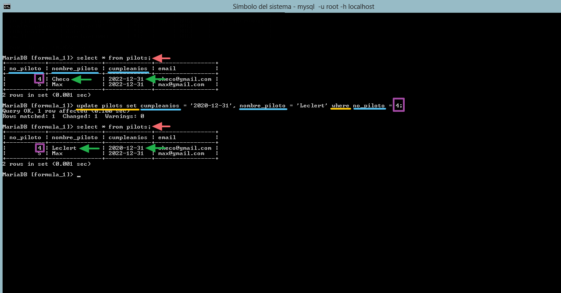Click the command prompt icon in title bar
The width and height of the screenshot is (561, 293).
coord(7,6)
